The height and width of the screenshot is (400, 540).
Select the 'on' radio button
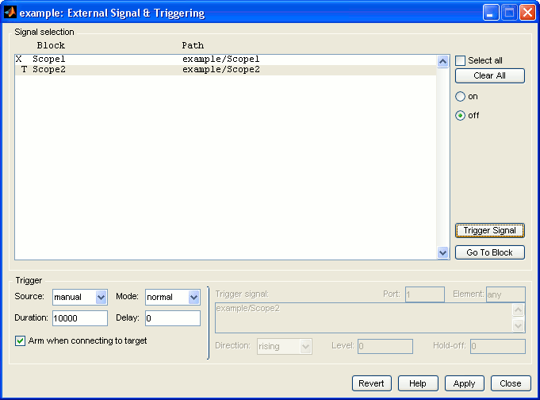pos(461,96)
